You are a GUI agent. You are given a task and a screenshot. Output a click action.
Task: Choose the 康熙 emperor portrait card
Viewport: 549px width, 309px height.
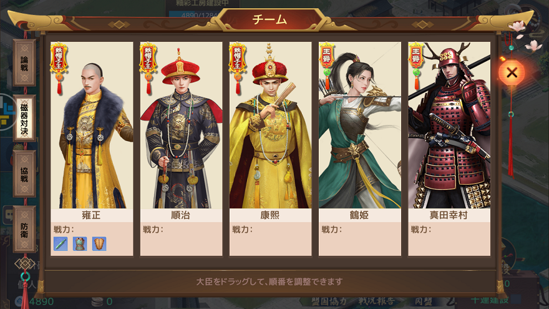click(x=270, y=125)
